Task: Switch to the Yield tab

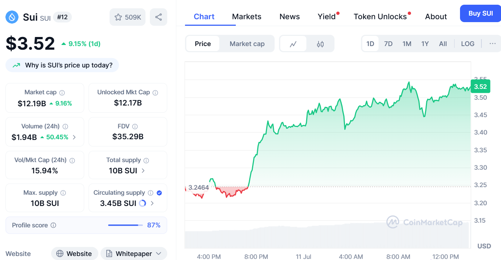Action: tap(327, 17)
